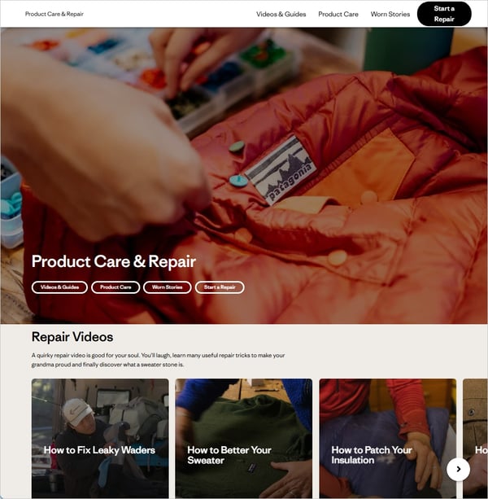Viewport: 488px width, 499px height.
Task: Select the Start a Repair pill in hero
Action: click(x=220, y=287)
